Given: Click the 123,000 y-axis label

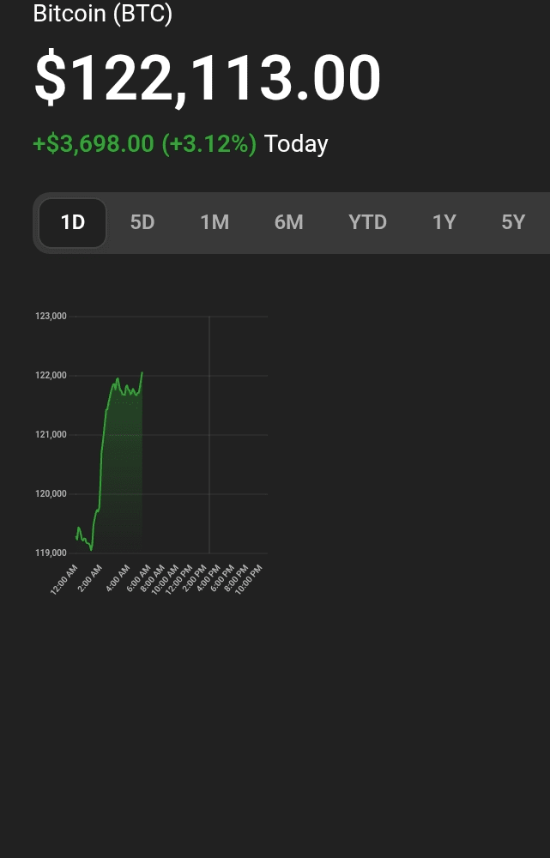Looking at the screenshot, I should tap(51, 317).
